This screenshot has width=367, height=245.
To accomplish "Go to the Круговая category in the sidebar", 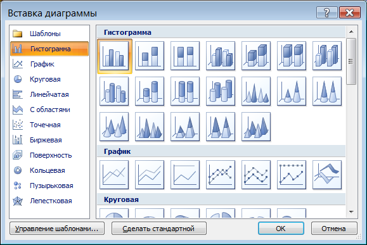I will (49, 79).
